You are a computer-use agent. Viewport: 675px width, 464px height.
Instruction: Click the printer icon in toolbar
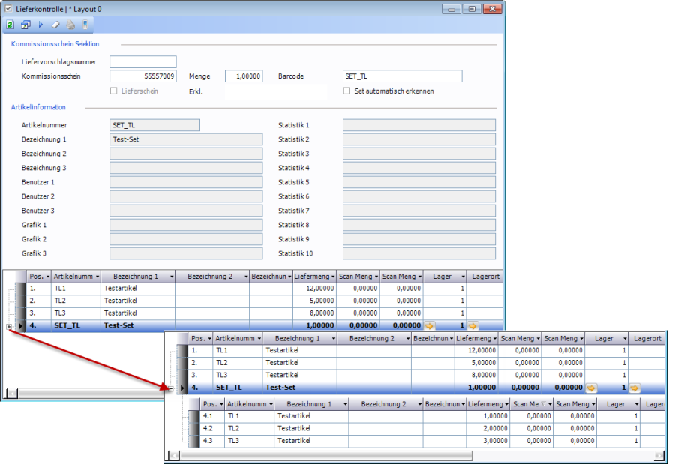pyautogui.click(x=70, y=25)
